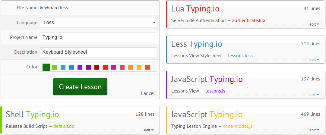Select the teal blue color swatch
The height and width of the screenshot is (135, 326).
pyautogui.click(x=71, y=67)
